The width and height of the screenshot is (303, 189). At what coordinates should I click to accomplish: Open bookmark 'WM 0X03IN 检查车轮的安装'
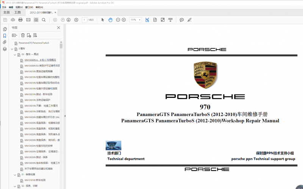click(39, 146)
